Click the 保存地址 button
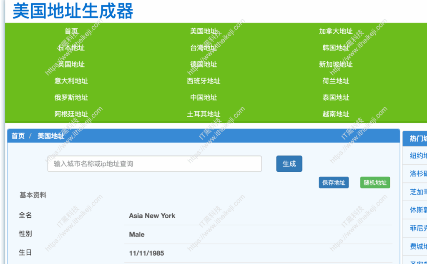The height and width of the screenshot is (264, 427). pos(334,182)
